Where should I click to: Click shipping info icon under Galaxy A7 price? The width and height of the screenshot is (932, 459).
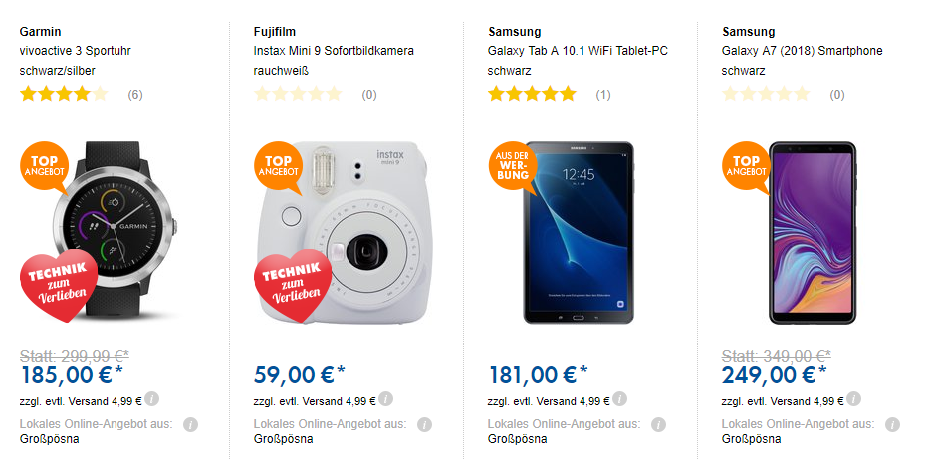click(853, 401)
